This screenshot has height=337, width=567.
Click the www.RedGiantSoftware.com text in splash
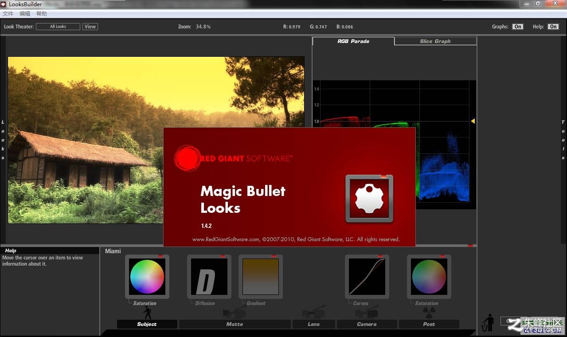226,239
